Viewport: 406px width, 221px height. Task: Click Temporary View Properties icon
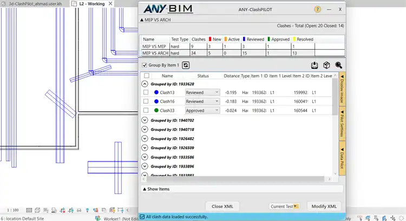tap(104, 210)
